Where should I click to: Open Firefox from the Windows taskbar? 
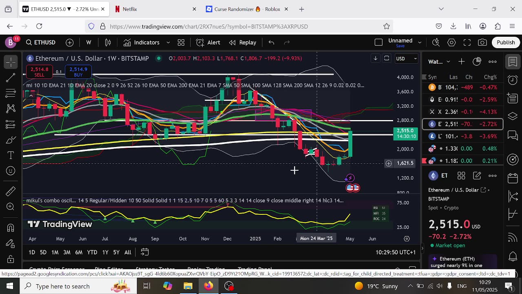pyautogui.click(x=208, y=286)
